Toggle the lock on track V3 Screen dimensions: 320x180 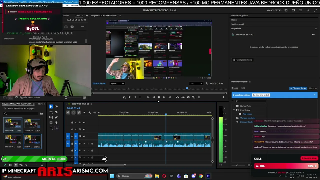click(x=72, y=122)
